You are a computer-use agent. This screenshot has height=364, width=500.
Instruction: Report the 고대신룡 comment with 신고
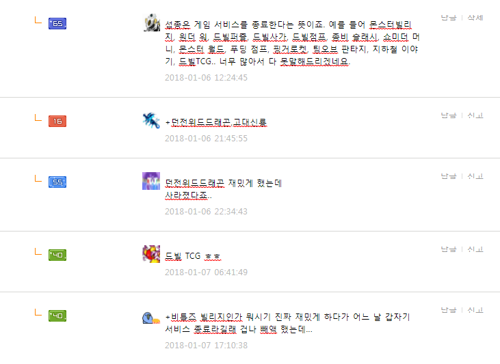[x=475, y=115]
